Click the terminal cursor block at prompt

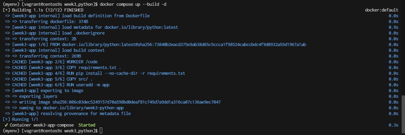pos(101,131)
